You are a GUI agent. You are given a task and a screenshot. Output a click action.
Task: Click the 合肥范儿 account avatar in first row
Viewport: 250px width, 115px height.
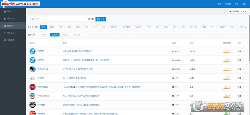click(x=33, y=51)
